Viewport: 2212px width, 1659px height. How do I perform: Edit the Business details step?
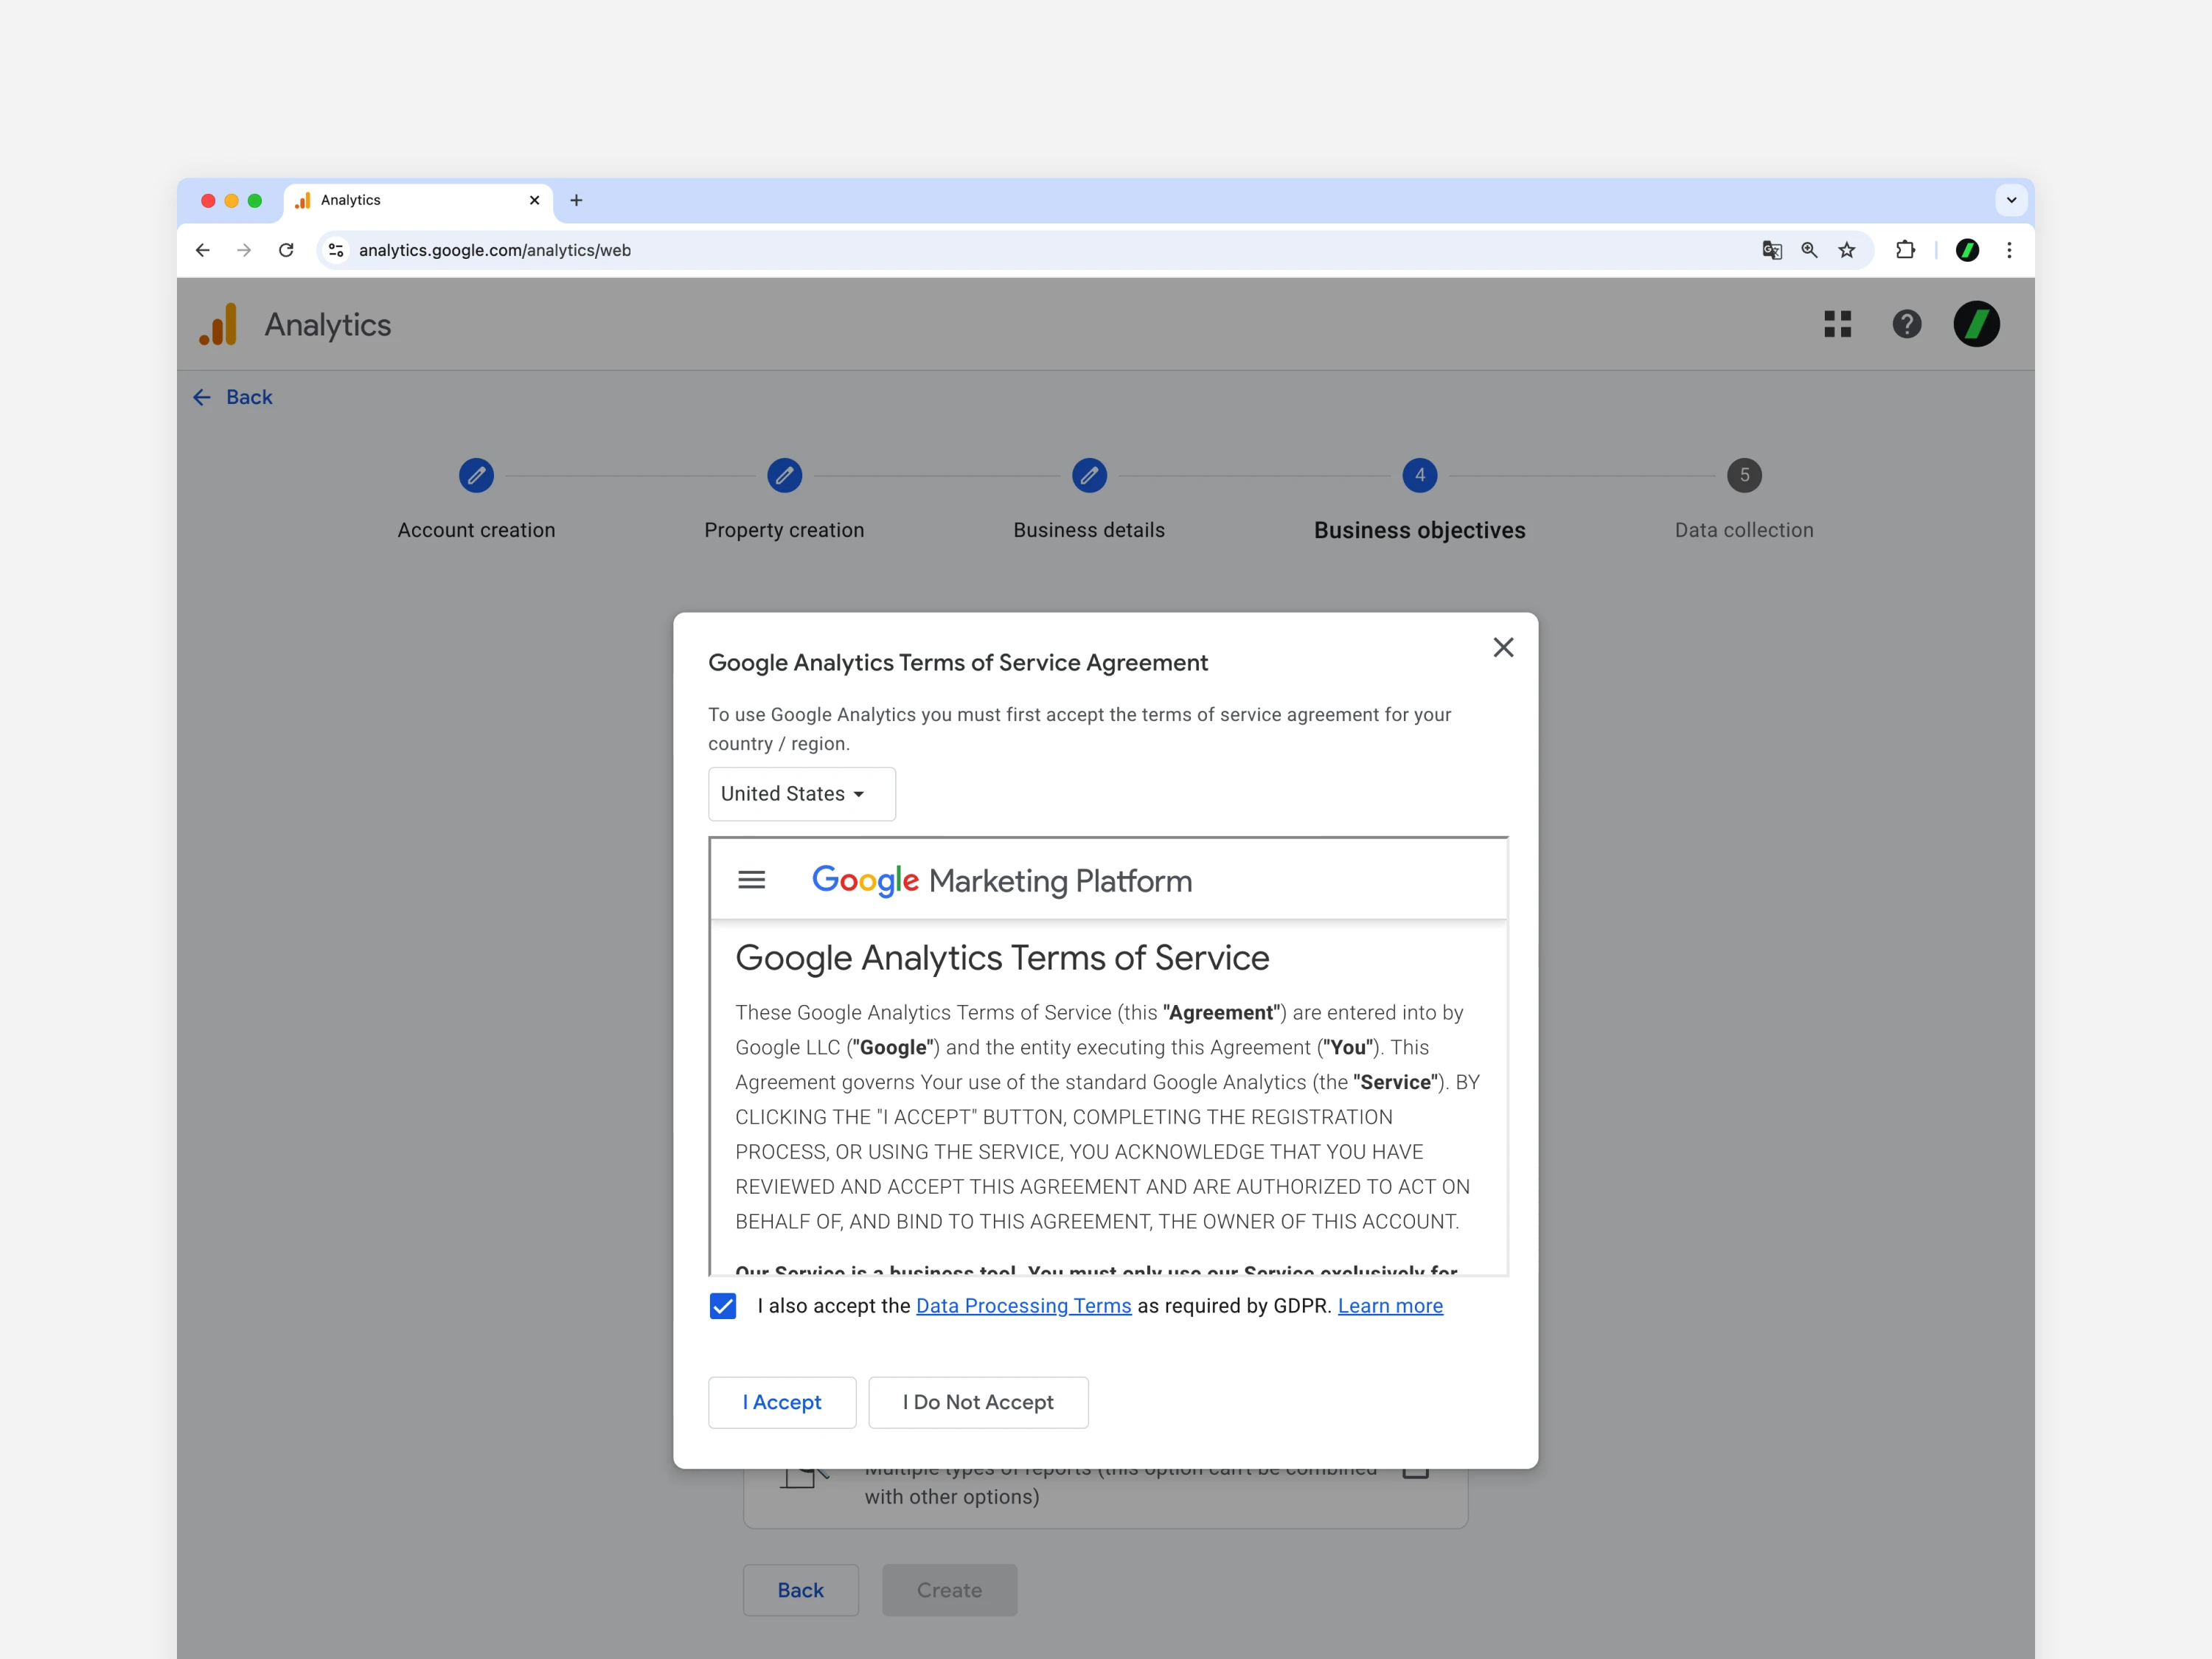coord(1089,475)
